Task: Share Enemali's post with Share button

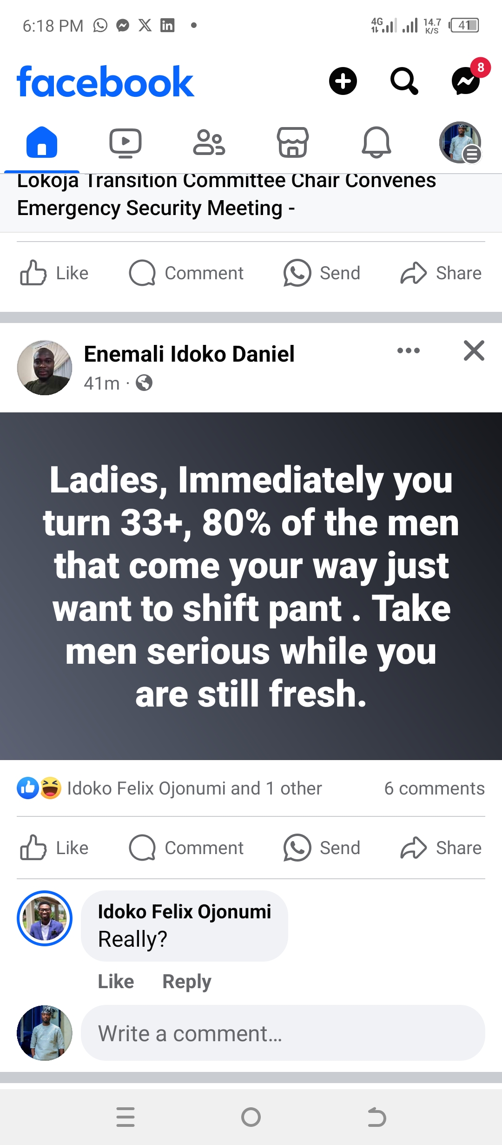Action: (441, 848)
